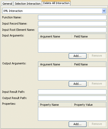Click Add under Input Arguments table

[78, 56]
